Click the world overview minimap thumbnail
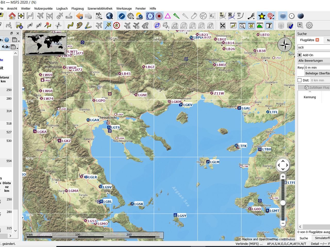The image size is (330, 247). tap(46, 44)
